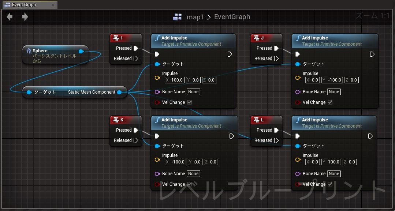395x211 pixels.
Task: Close the Event Graph tab
Action: pos(53,5)
